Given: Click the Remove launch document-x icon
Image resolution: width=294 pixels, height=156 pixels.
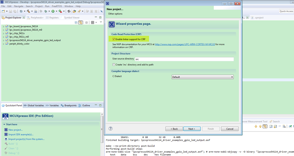Looking at the screenshot, I should pos(284,127).
